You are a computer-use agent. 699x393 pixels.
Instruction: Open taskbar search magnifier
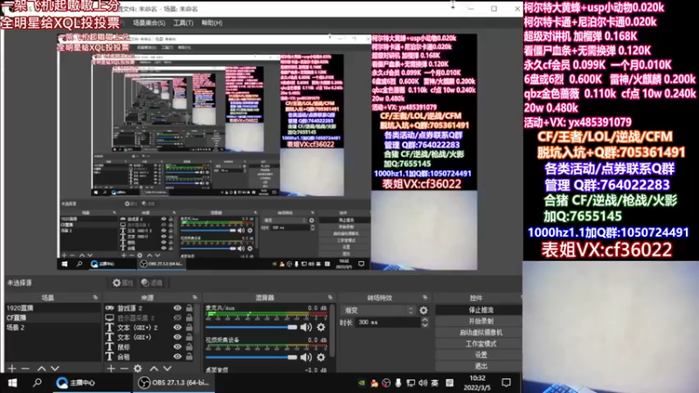point(37,383)
